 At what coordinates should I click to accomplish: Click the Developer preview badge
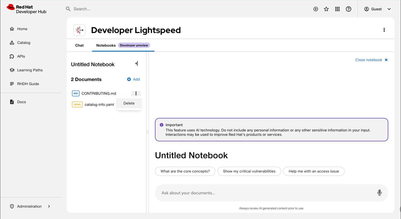(x=134, y=45)
